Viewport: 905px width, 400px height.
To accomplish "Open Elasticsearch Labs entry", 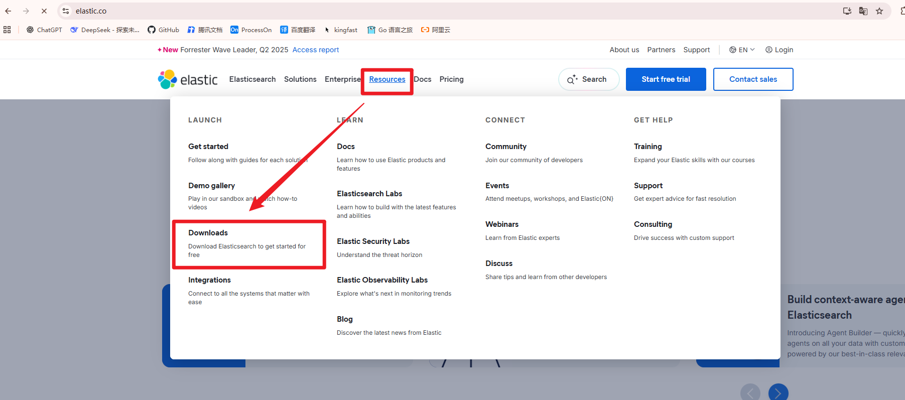I will 369,194.
